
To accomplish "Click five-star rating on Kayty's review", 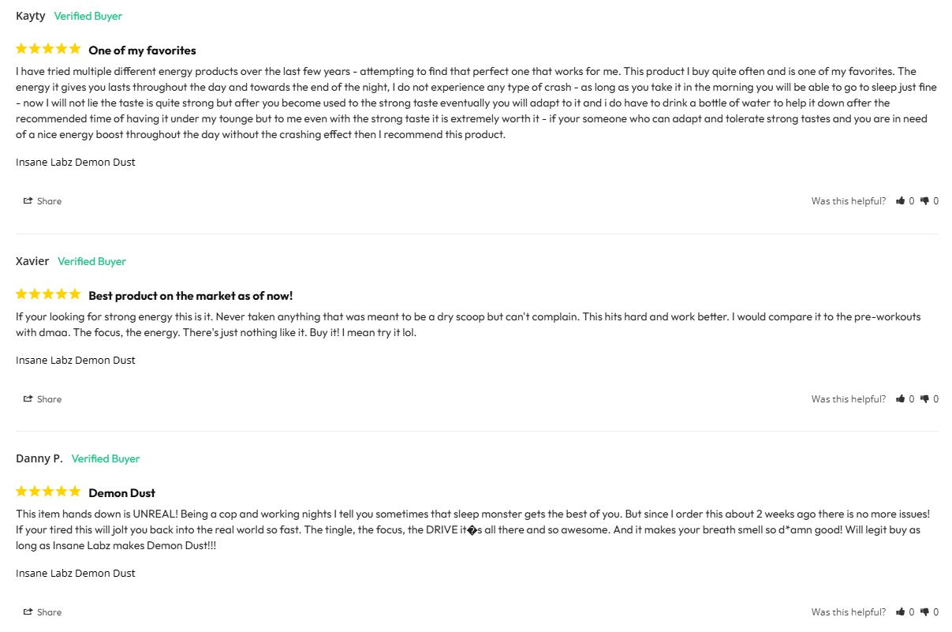I will [48, 49].
